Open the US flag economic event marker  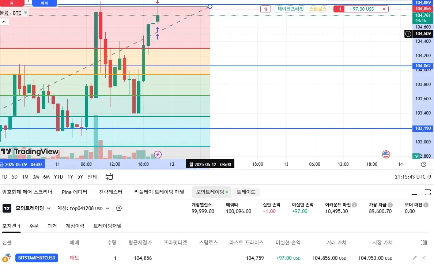tap(386, 154)
